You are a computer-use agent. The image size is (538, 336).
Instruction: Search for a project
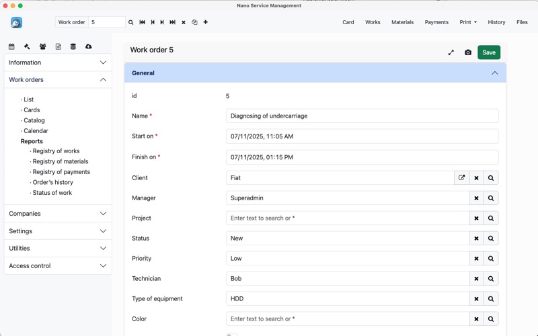pyautogui.click(x=491, y=218)
